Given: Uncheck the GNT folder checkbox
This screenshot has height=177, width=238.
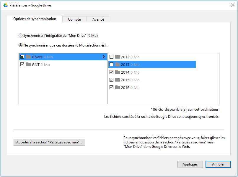Looking at the screenshot, I should (22, 64).
